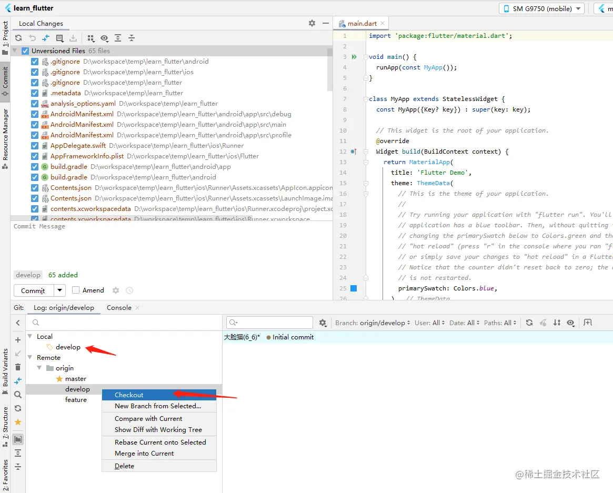Choose Delete in branch context menu

[159, 466]
